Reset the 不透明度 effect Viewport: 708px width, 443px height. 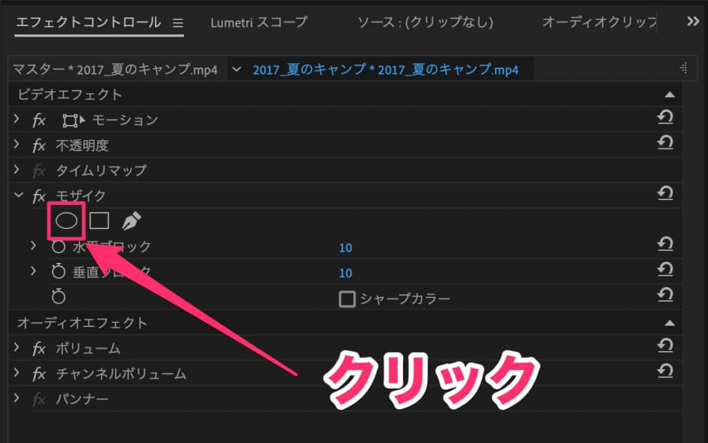tap(664, 144)
